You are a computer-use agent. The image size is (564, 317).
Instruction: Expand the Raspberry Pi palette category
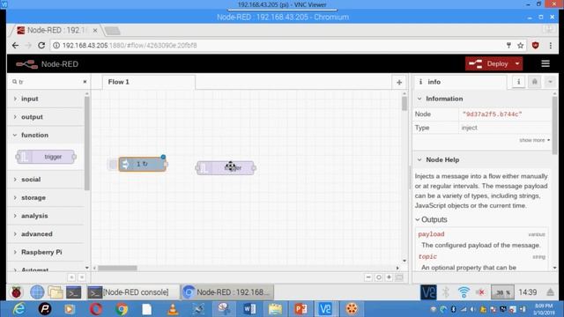47,253
